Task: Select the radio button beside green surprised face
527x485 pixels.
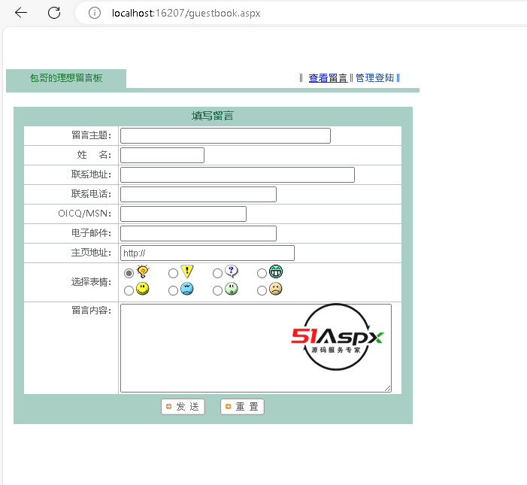Action: coord(218,290)
